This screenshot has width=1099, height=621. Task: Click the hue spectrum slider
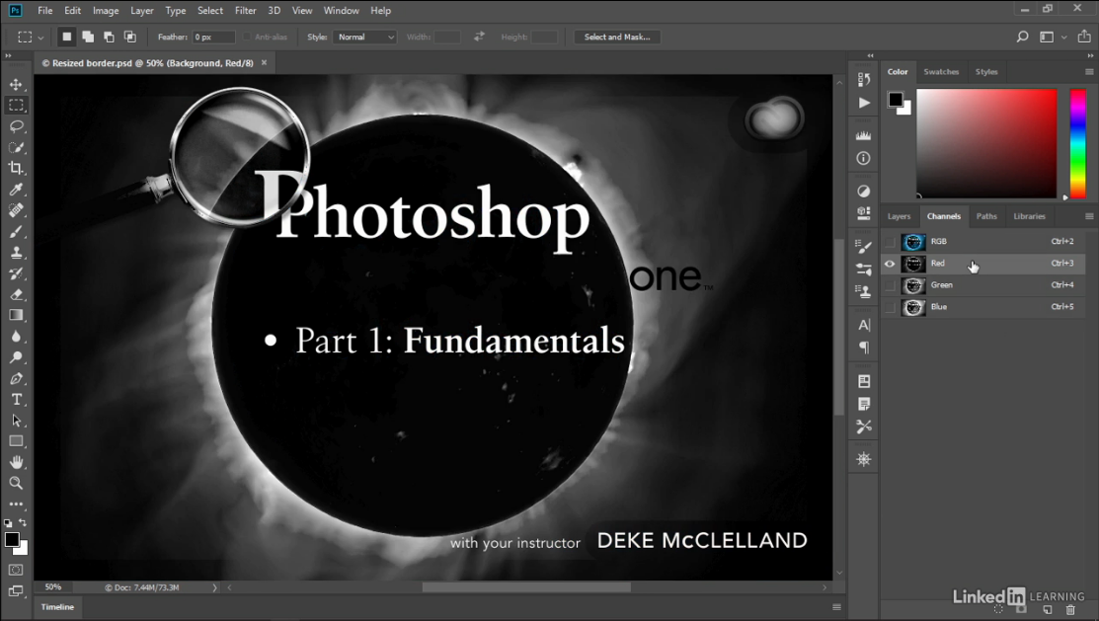point(1078,144)
